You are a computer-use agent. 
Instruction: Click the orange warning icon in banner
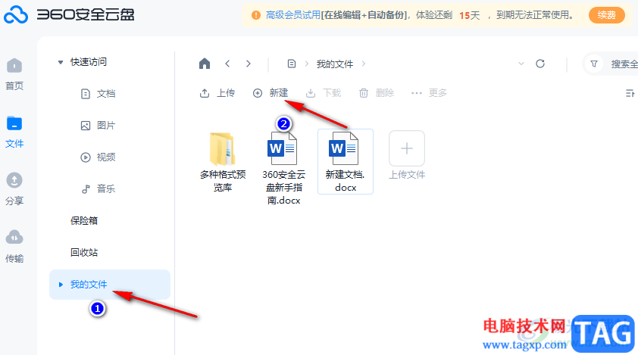(256, 15)
